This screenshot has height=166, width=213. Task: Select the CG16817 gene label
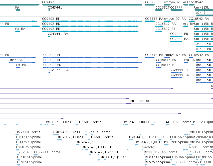162,8
